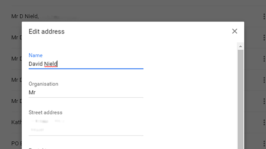This screenshot has width=266, height=149.
Task: Click the Street address label
Action: click(46, 113)
